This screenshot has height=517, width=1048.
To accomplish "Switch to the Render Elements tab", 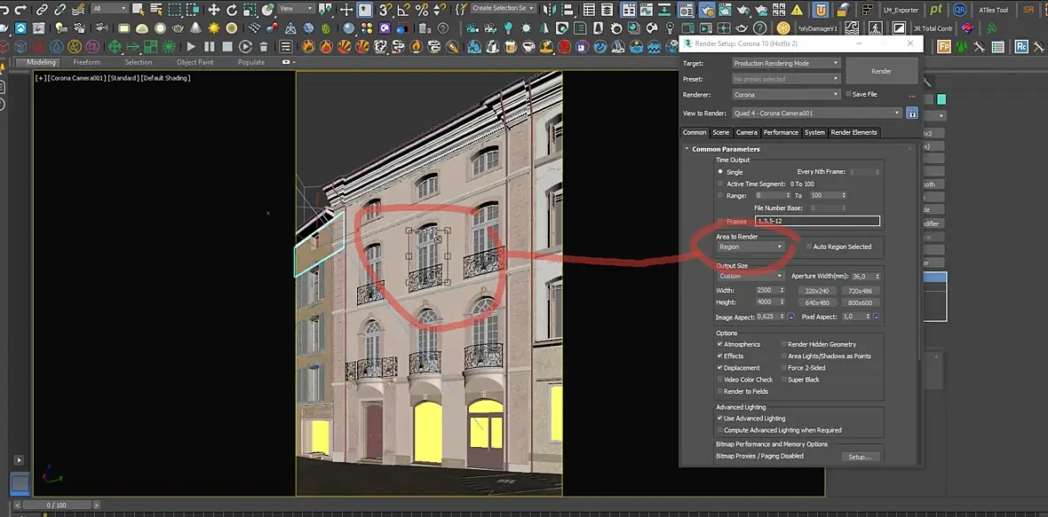I will [x=853, y=133].
